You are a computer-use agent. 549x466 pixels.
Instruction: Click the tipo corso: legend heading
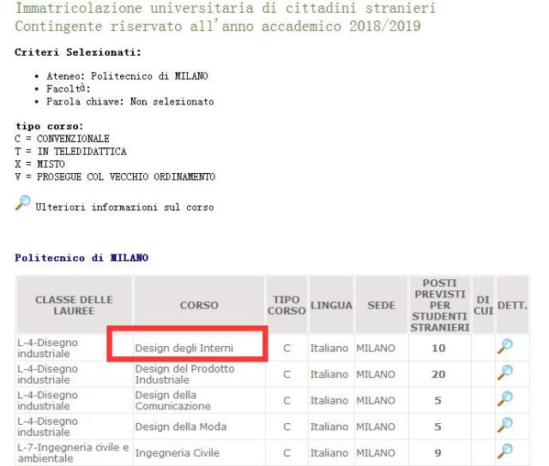pos(49,126)
